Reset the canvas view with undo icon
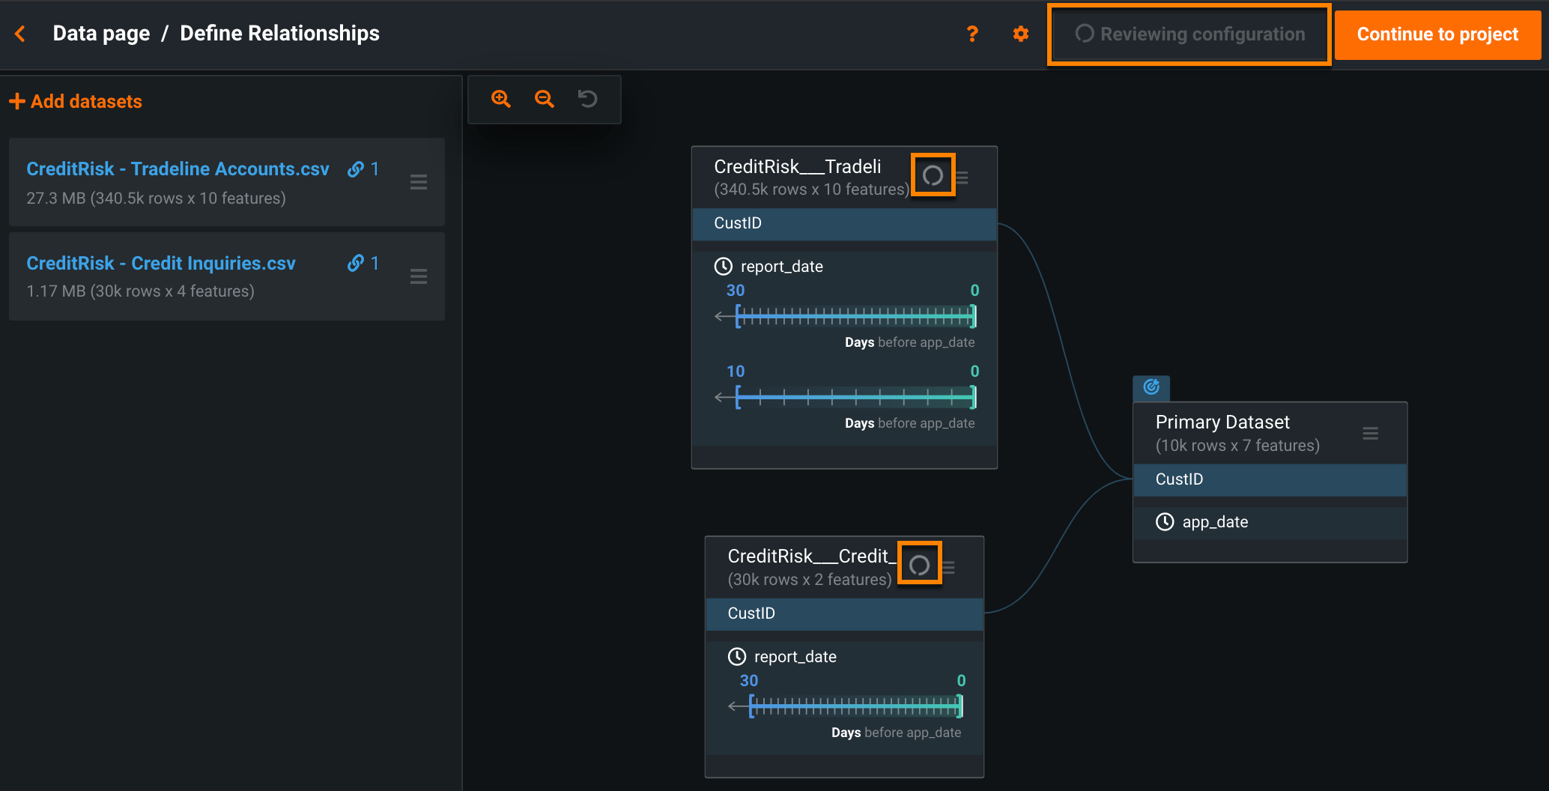The image size is (1549, 791). (x=587, y=99)
